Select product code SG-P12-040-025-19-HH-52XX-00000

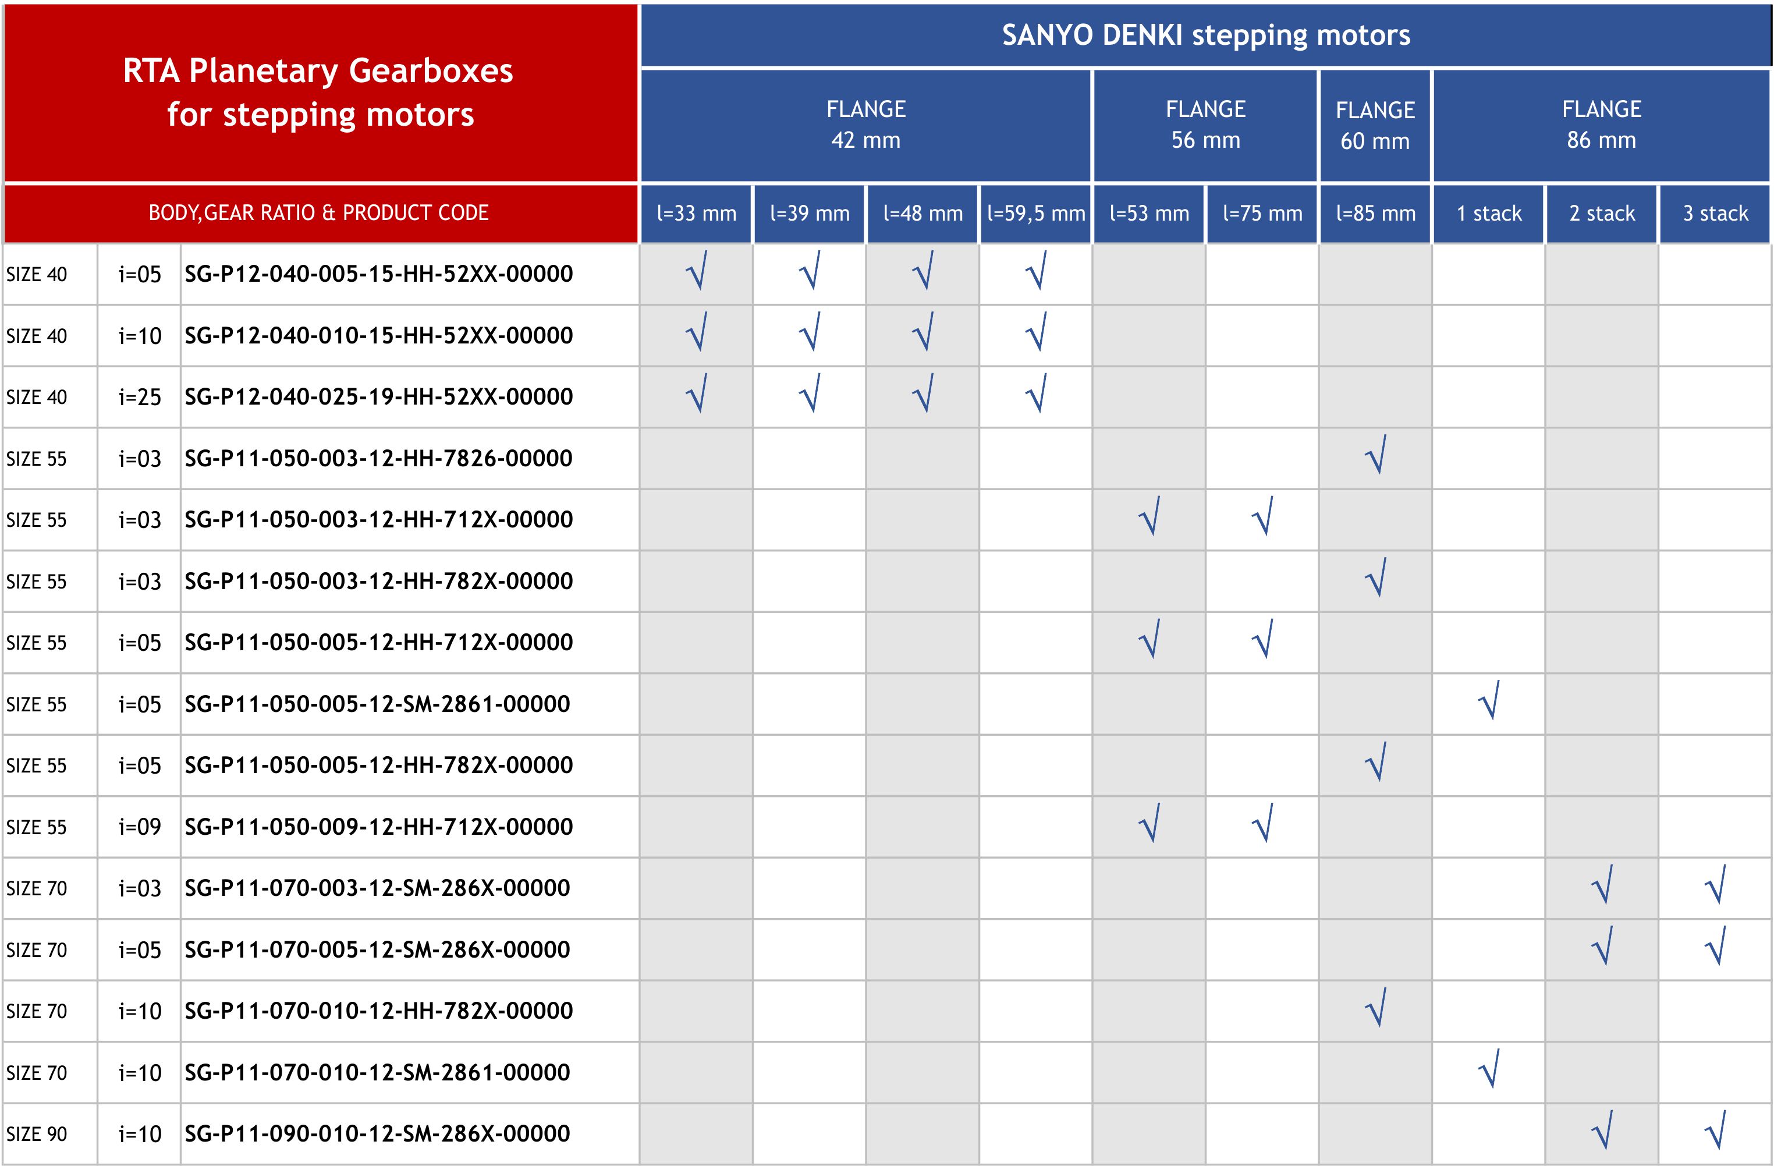click(379, 396)
